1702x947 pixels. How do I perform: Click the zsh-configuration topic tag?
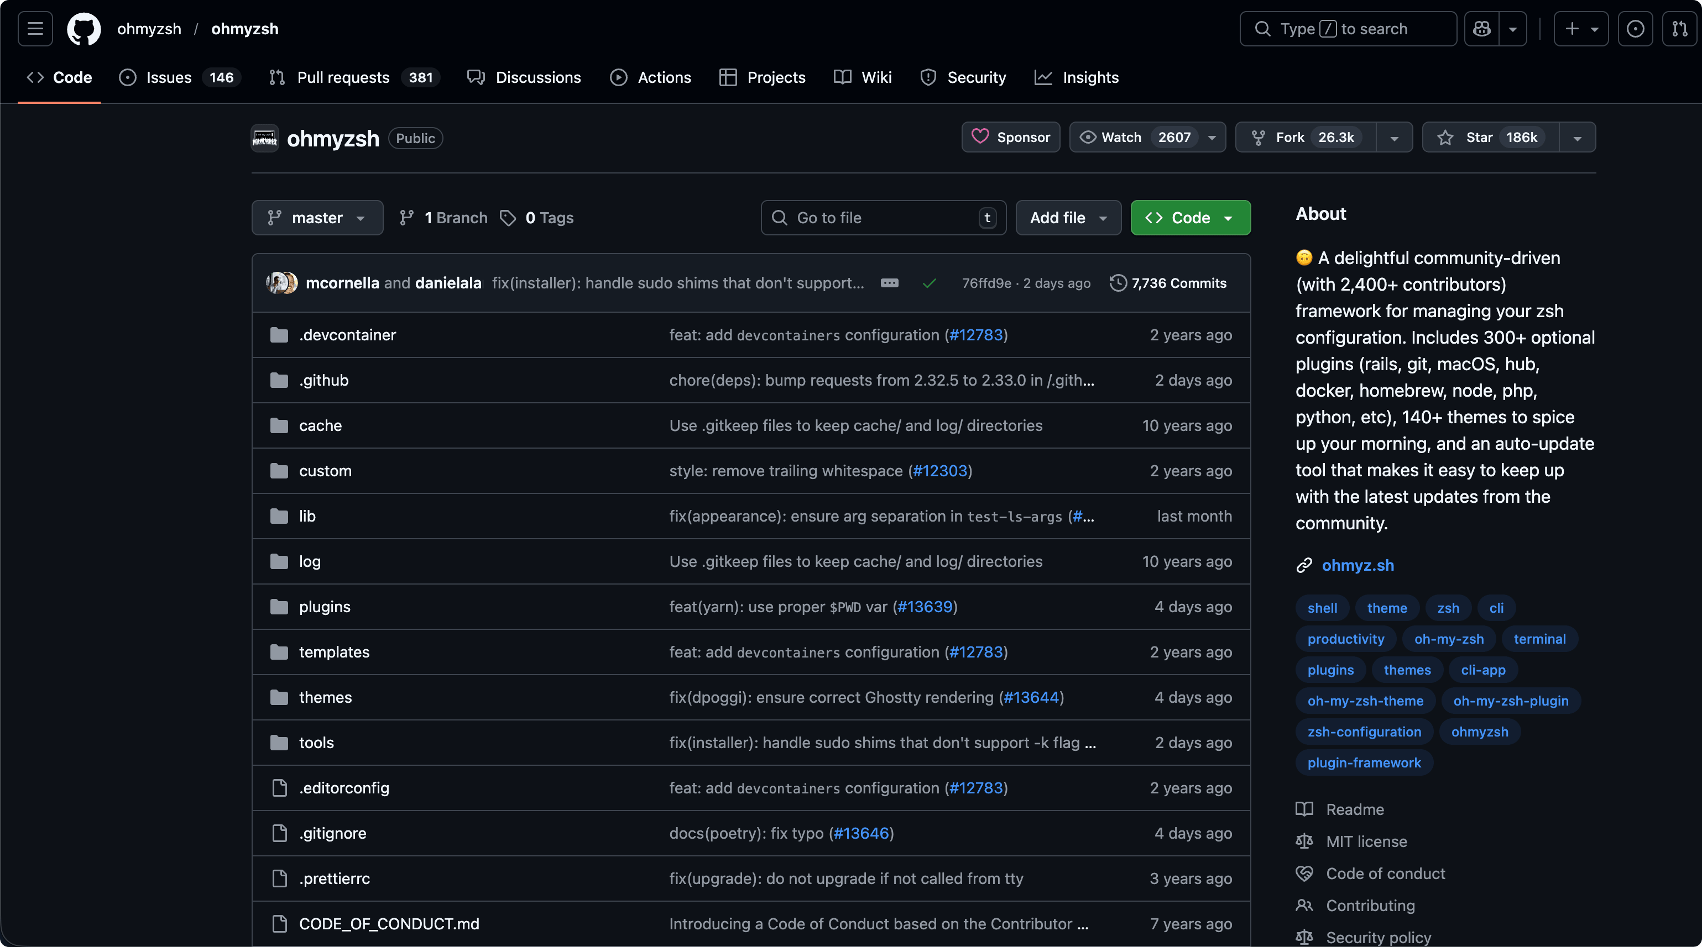[x=1364, y=732]
